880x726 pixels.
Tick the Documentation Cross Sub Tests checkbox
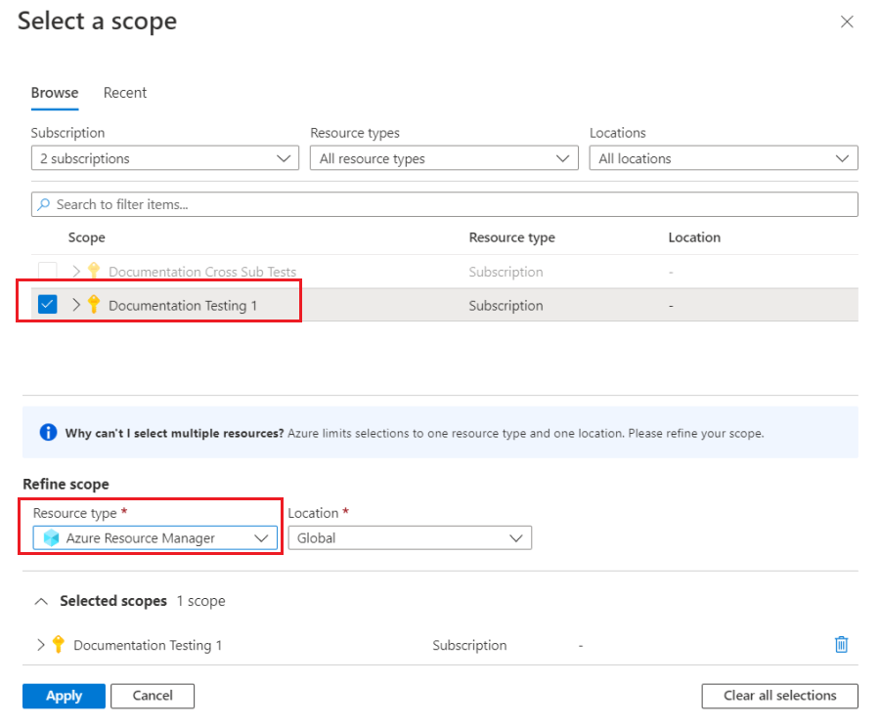click(47, 272)
